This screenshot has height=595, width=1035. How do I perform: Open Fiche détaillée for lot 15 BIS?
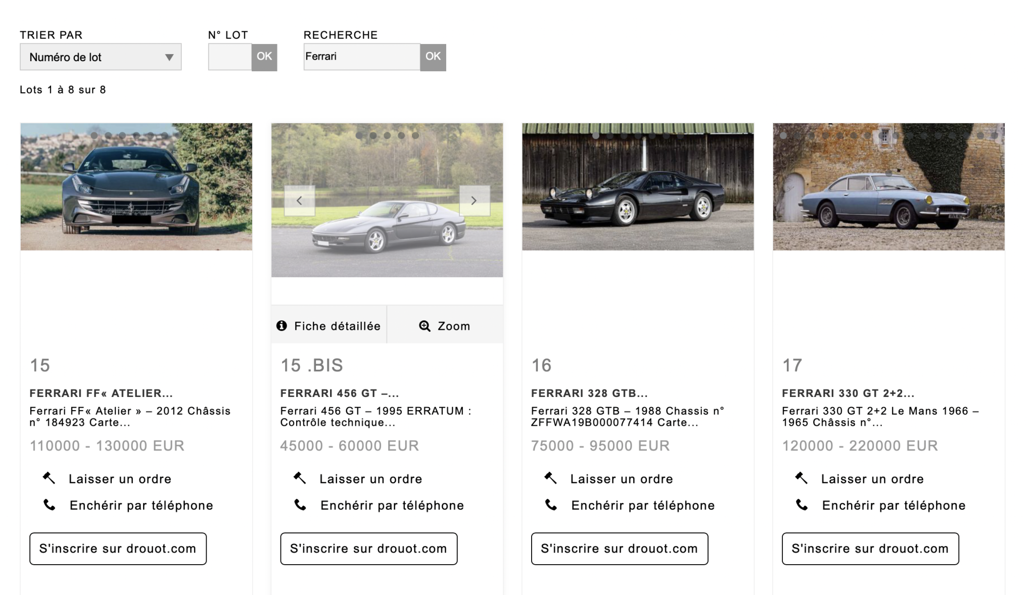tap(329, 326)
